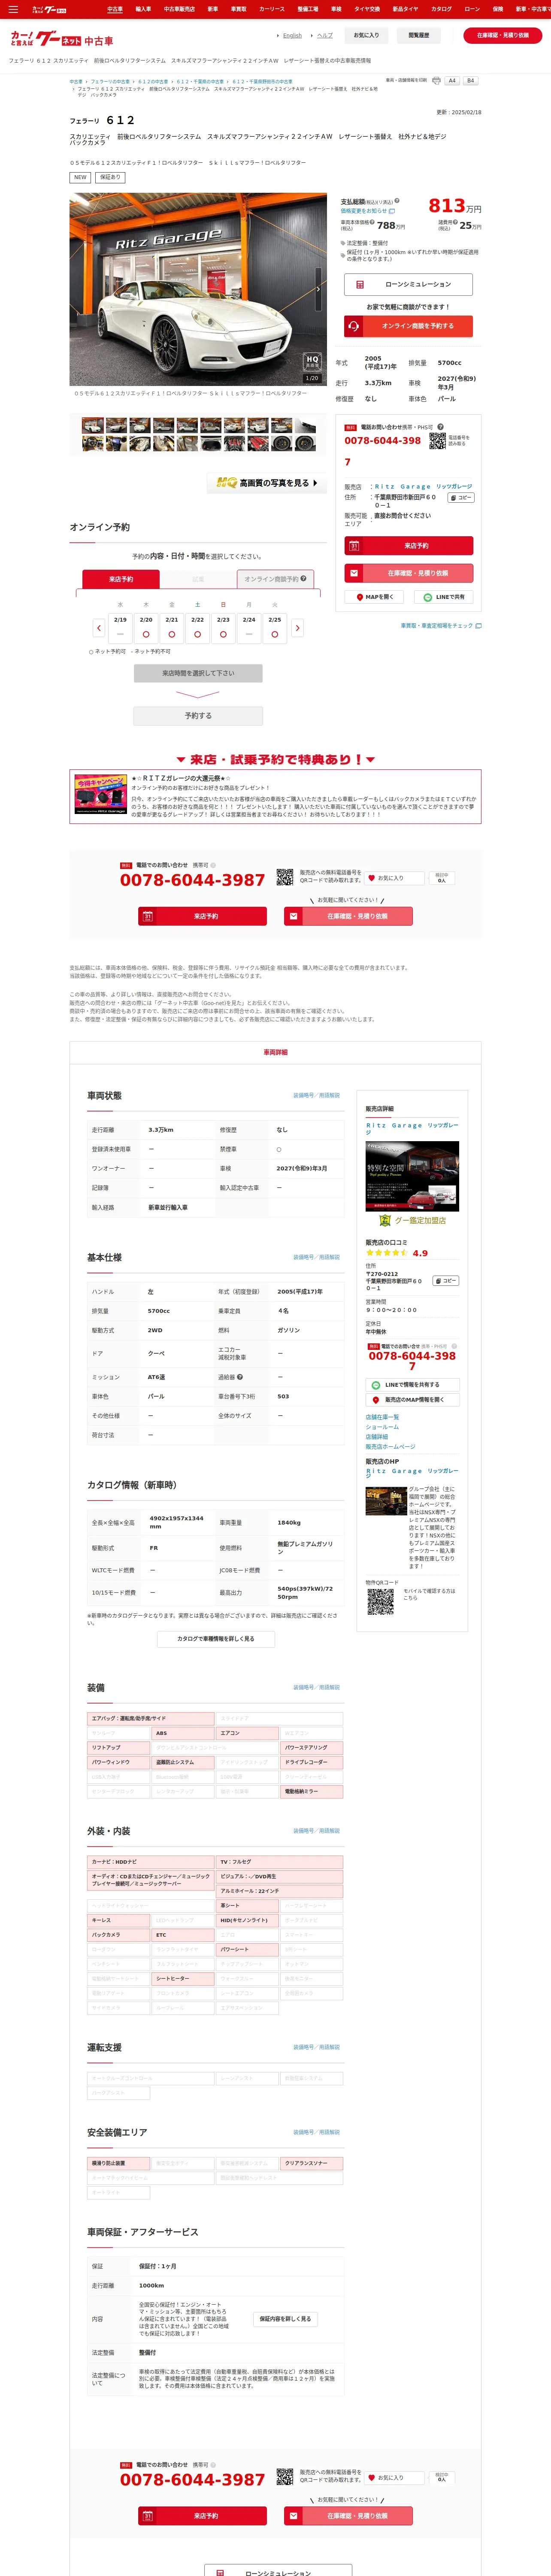This screenshot has height=2576, width=551.
Task: Copy the address in the 販売店 contact panel
Action: pyautogui.click(x=460, y=497)
